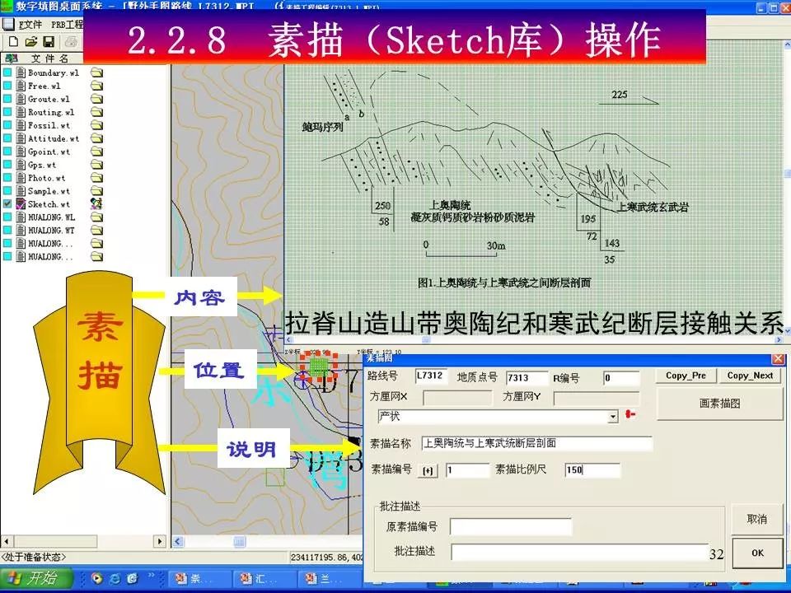Image resolution: width=791 pixels, height=593 pixels.
Task: Click the 原素描编号 input field
Action: tap(511, 526)
